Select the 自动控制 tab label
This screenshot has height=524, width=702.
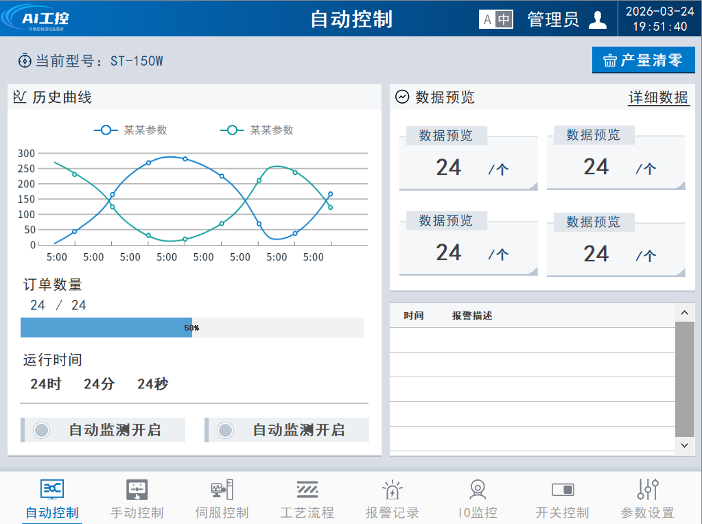52,512
